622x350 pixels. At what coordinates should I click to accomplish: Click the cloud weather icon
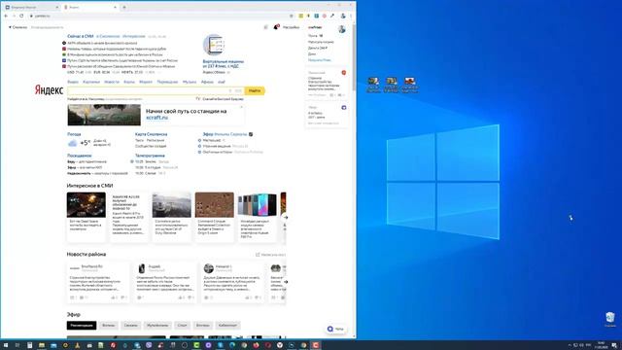(x=73, y=143)
